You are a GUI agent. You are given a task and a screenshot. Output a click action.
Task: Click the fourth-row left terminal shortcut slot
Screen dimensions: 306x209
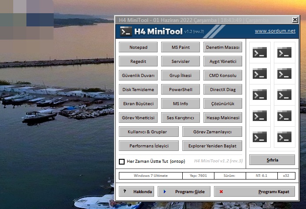point(260,116)
